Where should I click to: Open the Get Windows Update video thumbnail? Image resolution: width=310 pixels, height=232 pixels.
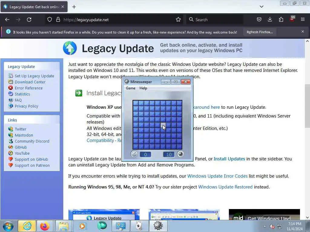[x=264, y=214]
